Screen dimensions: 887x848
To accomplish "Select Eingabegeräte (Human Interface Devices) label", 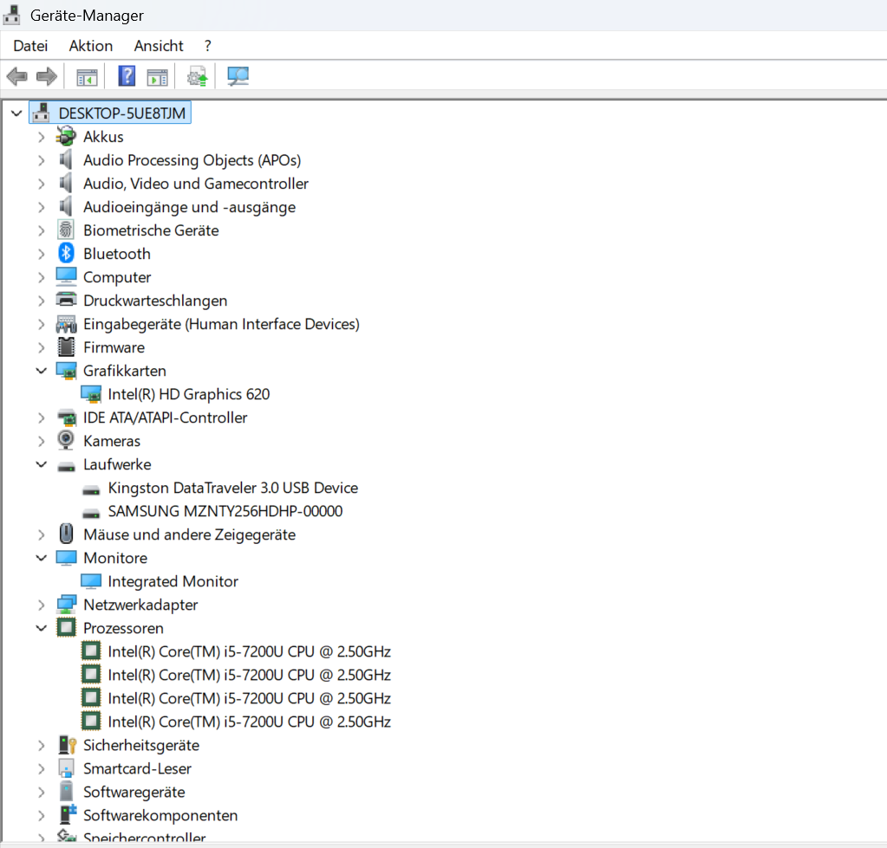I will click(221, 324).
